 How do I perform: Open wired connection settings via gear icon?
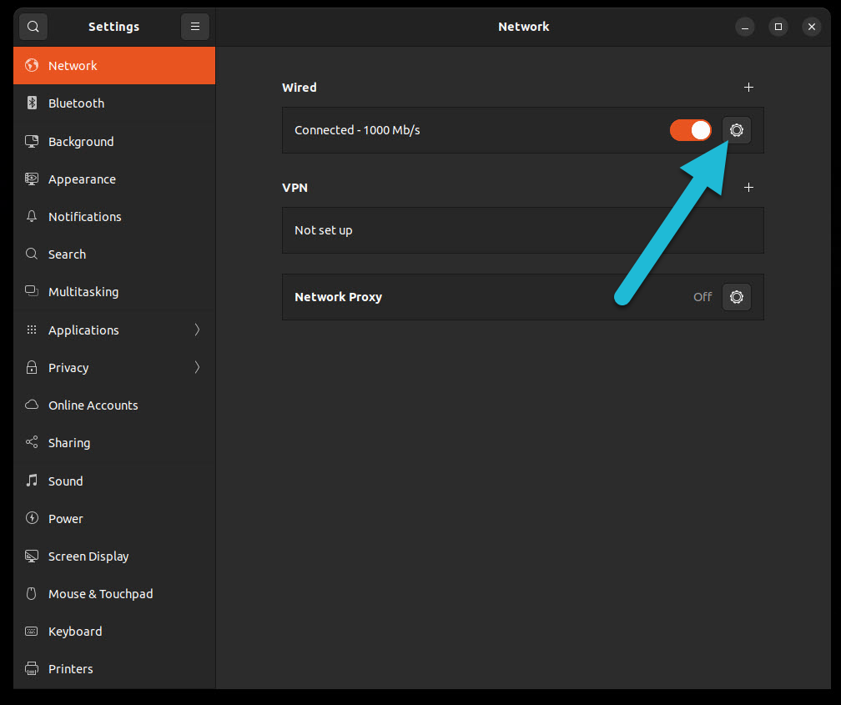[736, 130]
